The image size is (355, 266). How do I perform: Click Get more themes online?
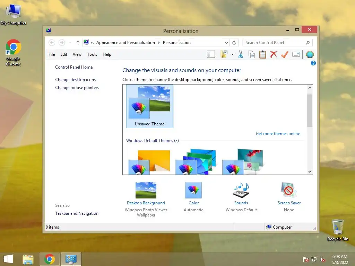click(x=278, y=134)
